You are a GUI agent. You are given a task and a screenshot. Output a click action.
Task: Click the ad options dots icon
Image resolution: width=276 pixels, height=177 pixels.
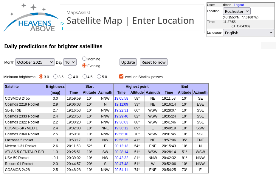pos(62,29)
